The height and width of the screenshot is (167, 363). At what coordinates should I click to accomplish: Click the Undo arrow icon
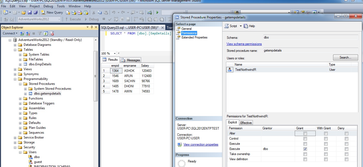[114, 12]
